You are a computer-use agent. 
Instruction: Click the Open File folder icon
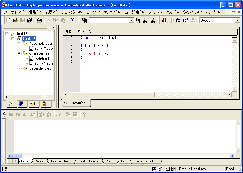pyautogui.click(x=15, y=20)
